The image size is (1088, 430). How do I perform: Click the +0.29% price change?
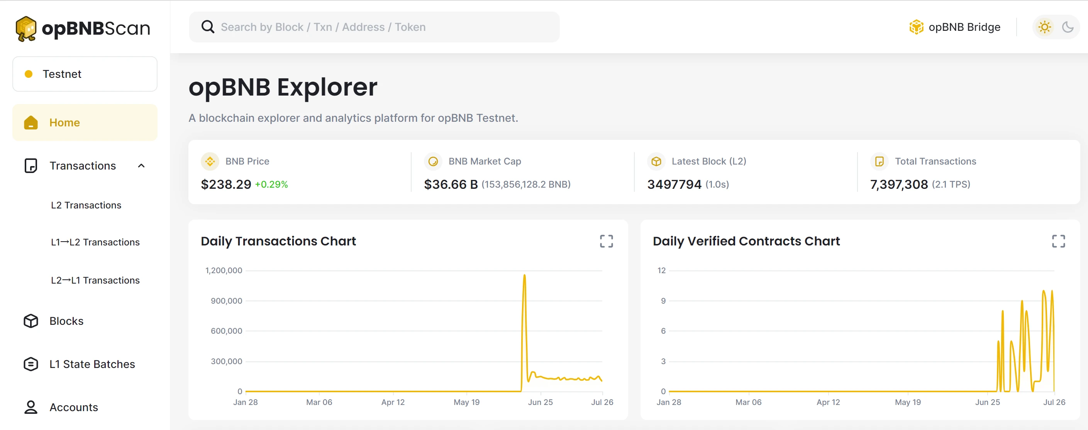tap(271, 185)
